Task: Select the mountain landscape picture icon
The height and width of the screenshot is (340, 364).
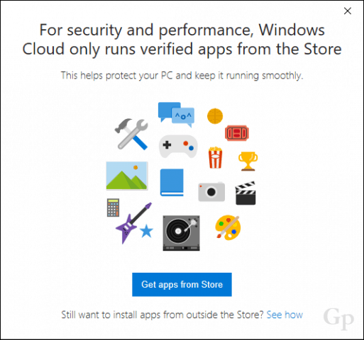Action: [x=127, y=176]
